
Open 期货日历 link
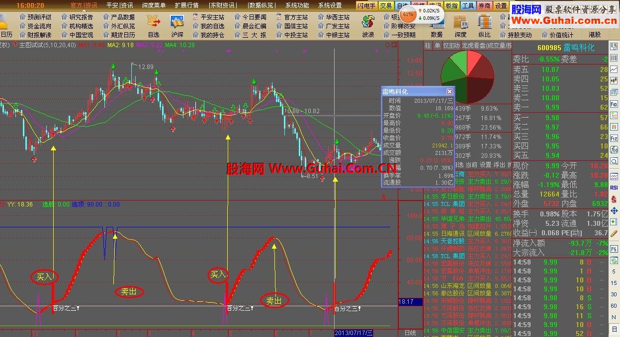click(119, 35)
